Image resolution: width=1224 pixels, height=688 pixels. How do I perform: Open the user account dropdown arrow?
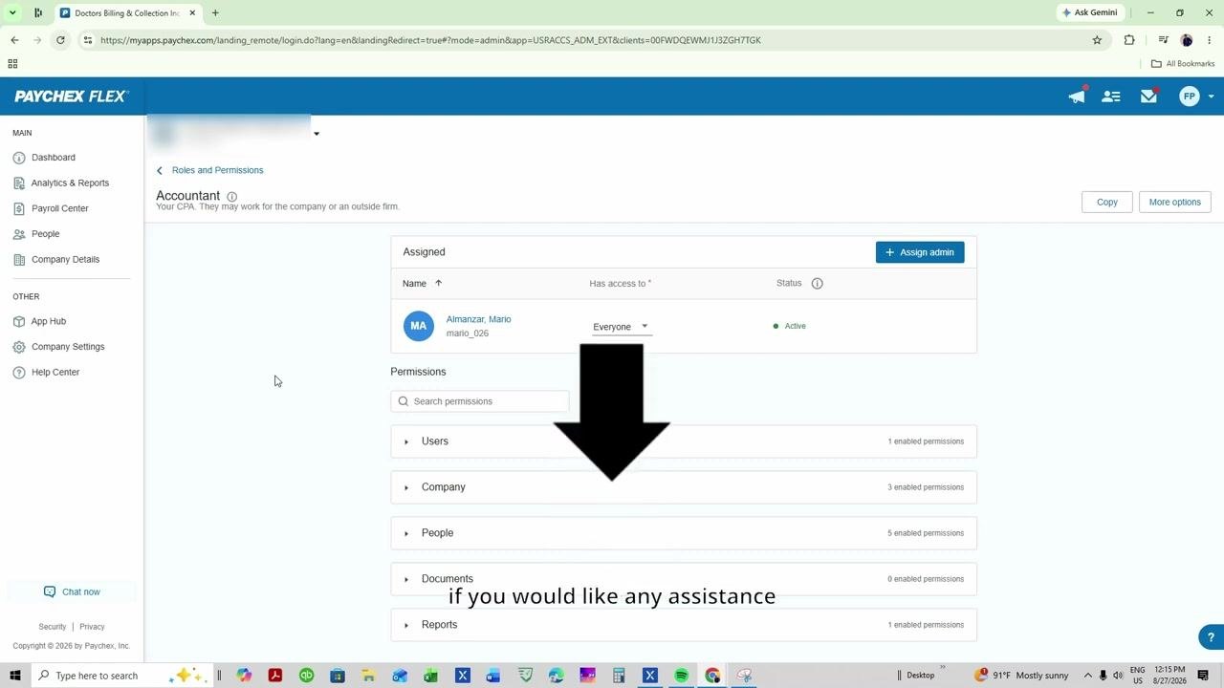[x=1211, y=97]
